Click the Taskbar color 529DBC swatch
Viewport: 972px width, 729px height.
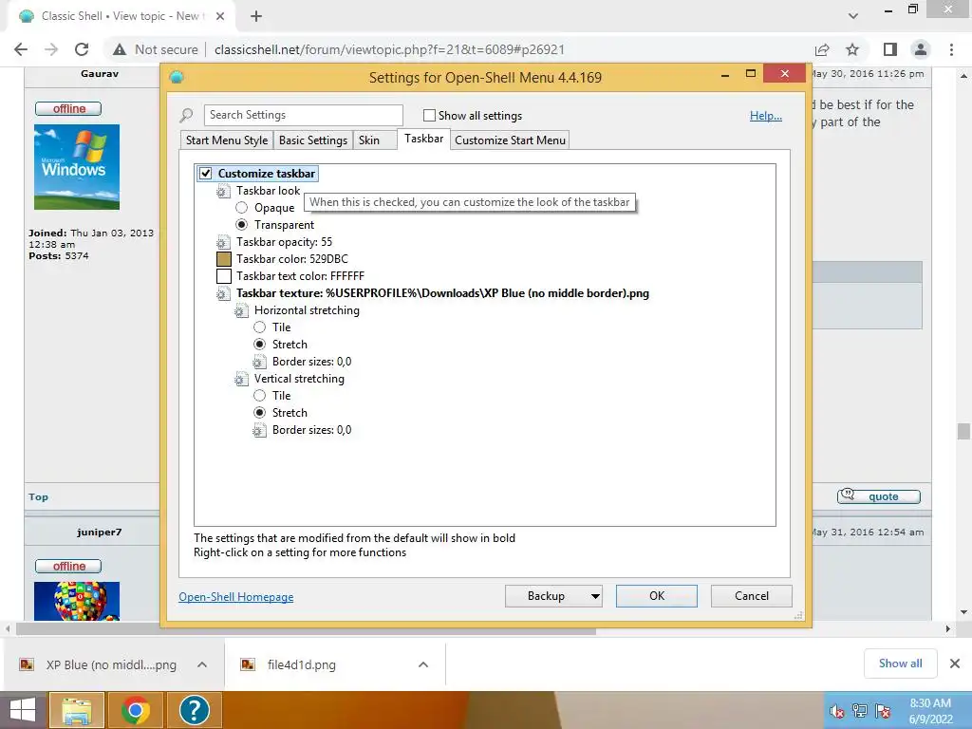click(x=224, y=259)
